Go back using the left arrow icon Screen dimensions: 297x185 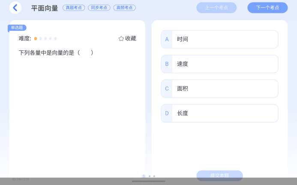click(x=15, y=8)
